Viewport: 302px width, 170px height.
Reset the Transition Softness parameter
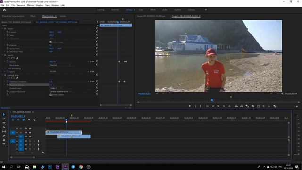pyautogui.click(x=97, y=85)
